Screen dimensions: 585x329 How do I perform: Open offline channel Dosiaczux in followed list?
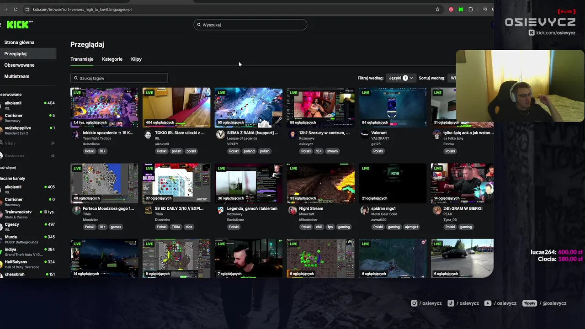pyautogui.click(x=27, y=156)
